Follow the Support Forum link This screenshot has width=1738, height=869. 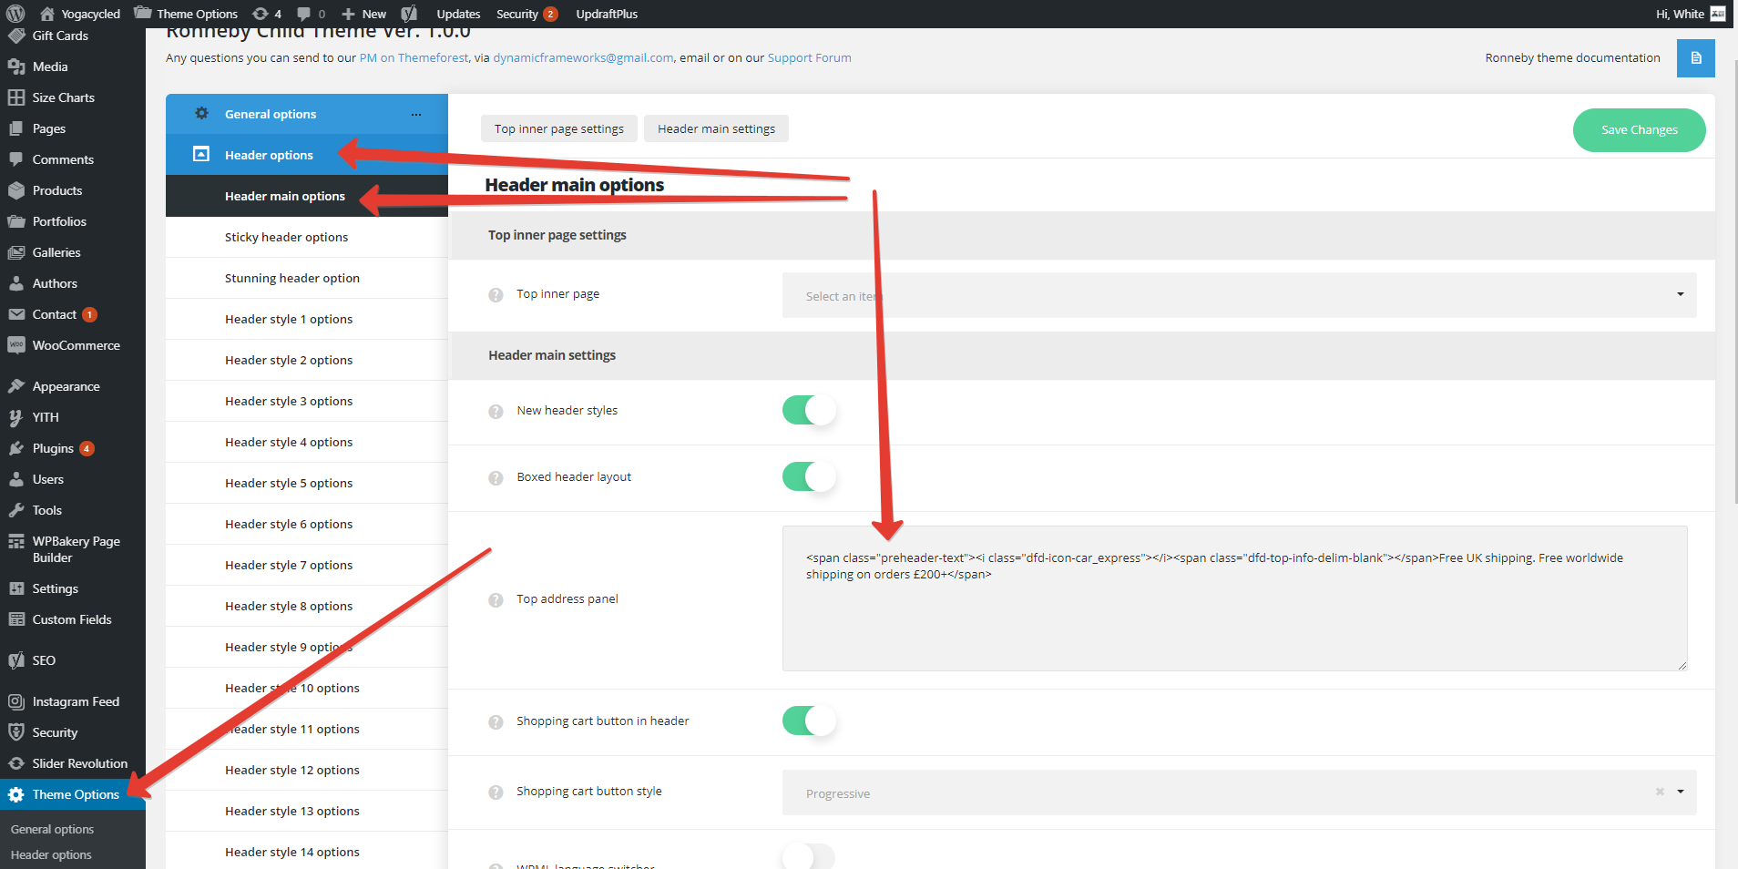[x=809, y=58]
